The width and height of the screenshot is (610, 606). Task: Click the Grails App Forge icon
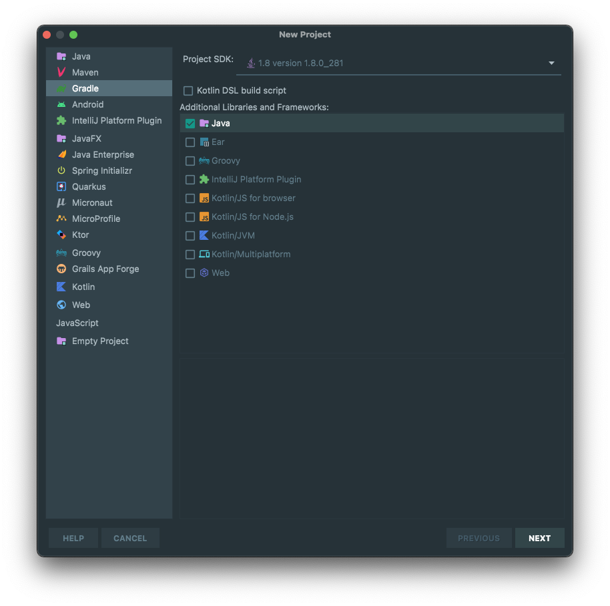coord(60,269)
